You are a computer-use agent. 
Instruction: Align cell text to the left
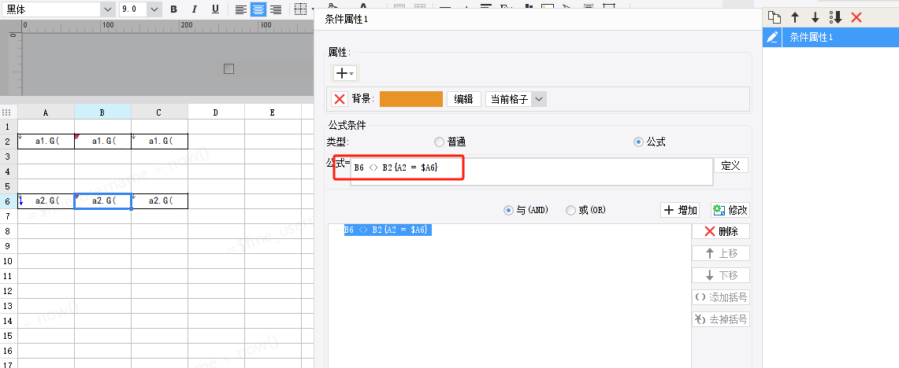point(241,9)
